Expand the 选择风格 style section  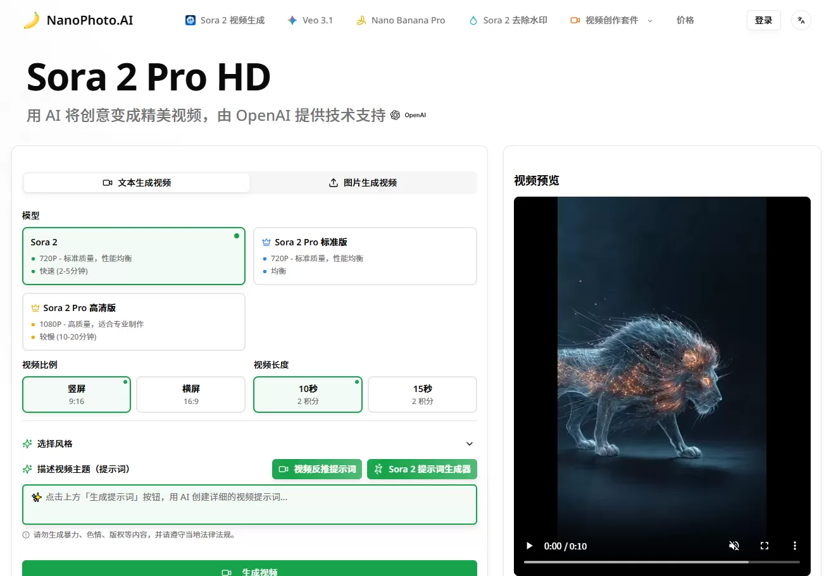click(x=249, y=443)
